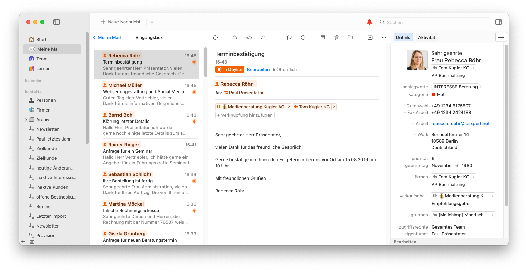528x271 pixels.
Task: Flag the message
Action: (289, 37)
